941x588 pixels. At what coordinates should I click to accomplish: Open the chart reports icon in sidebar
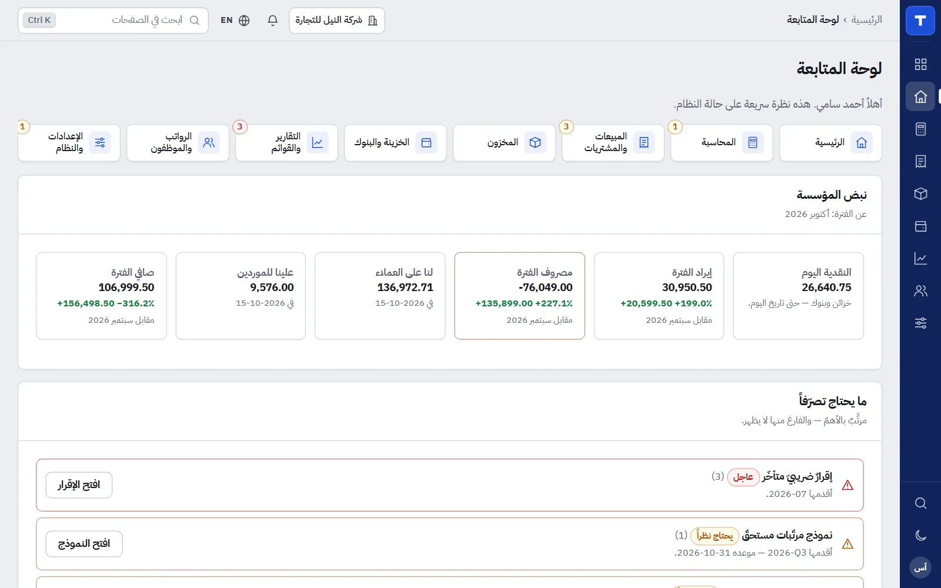920,258
